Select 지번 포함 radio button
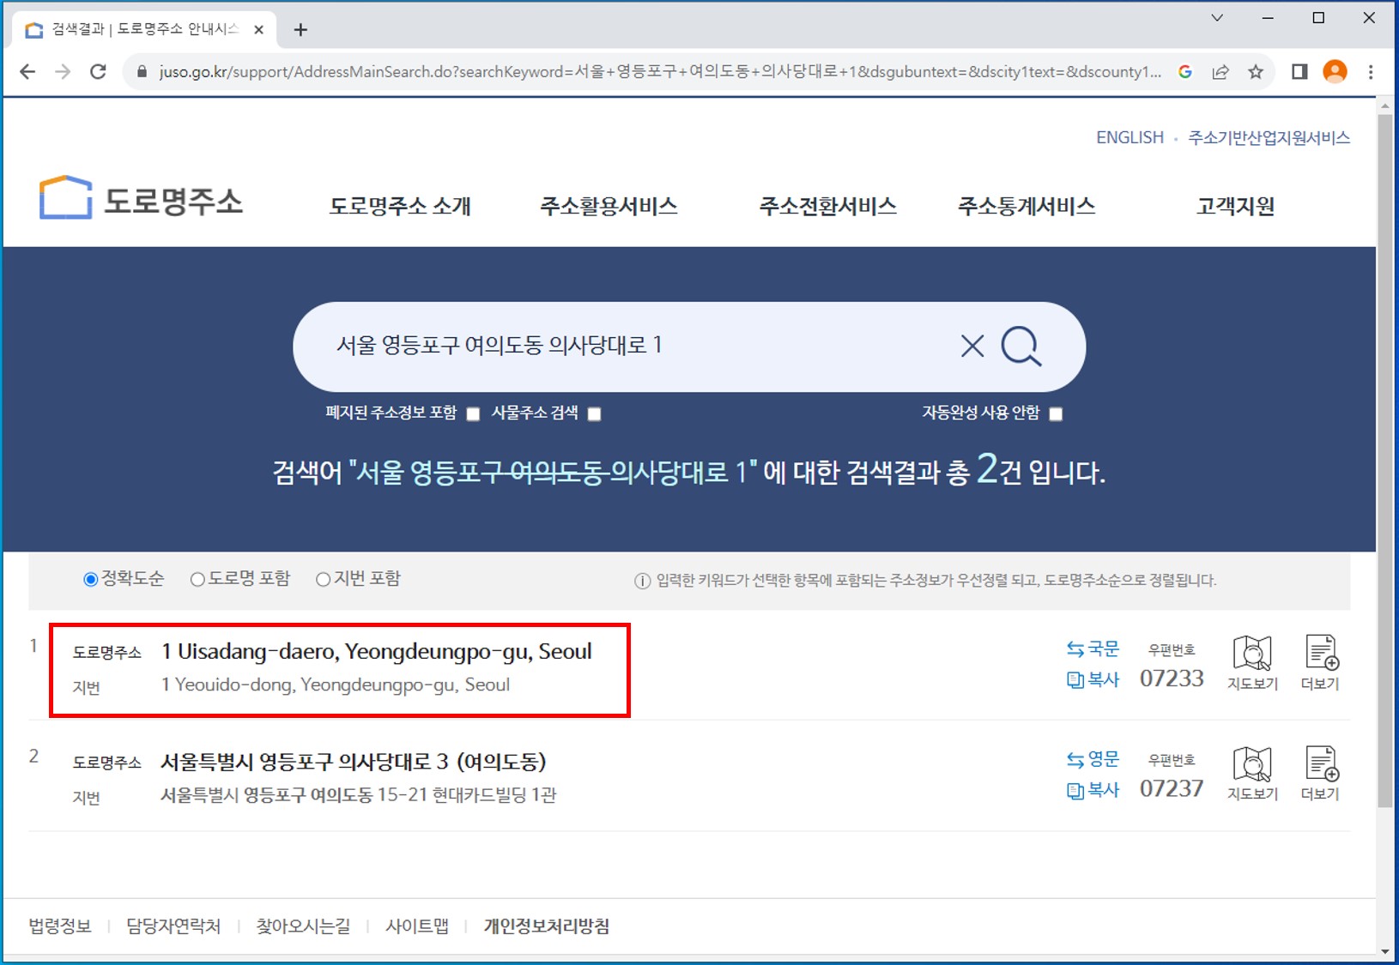Image resolution: width=1399 pixels, height=965 pixels. click(323, 580)
